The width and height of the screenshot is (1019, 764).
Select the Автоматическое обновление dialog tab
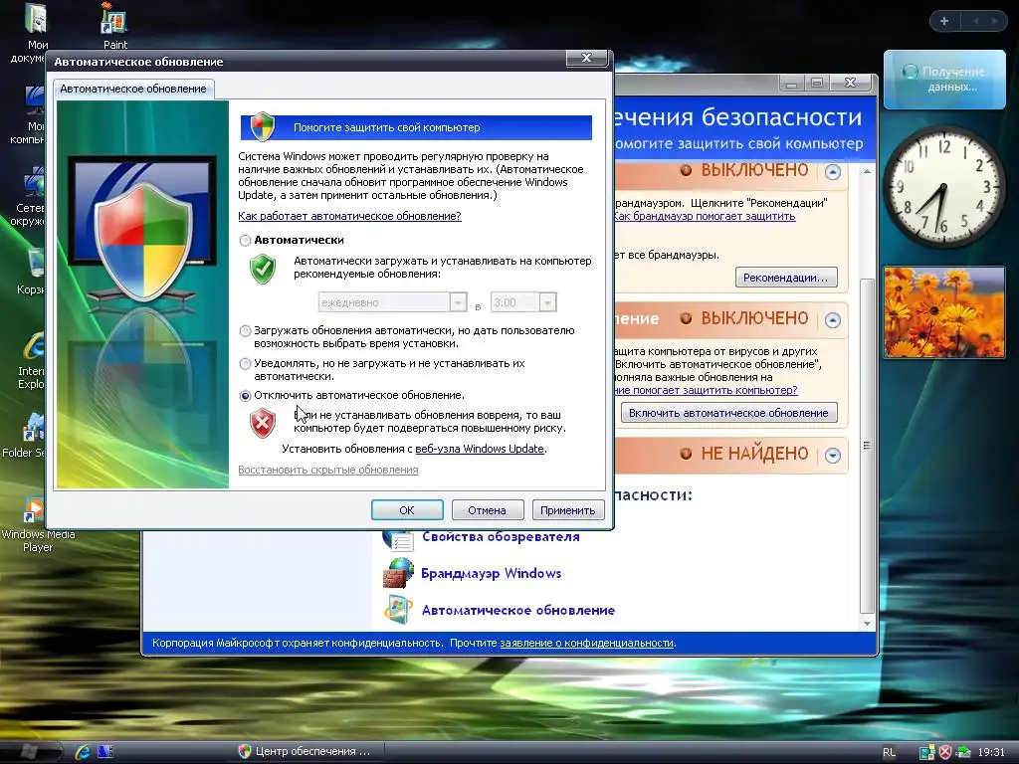pyautogui.click(x=133, y=89)
